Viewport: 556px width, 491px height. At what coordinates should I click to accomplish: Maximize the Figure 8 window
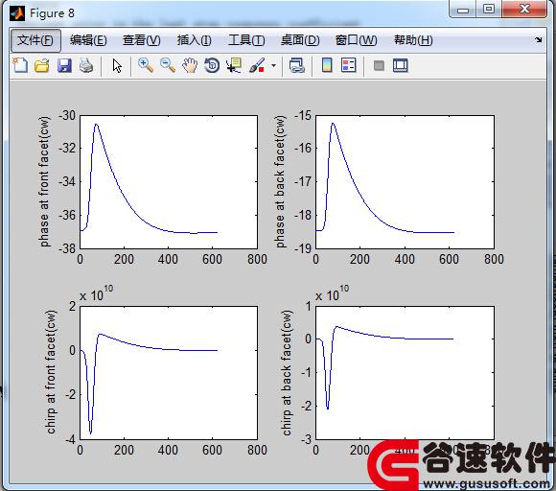click(x=489, y=10)
